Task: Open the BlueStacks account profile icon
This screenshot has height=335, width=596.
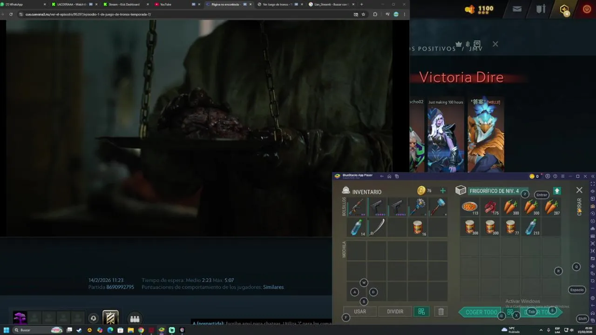Action: (548, 176)
